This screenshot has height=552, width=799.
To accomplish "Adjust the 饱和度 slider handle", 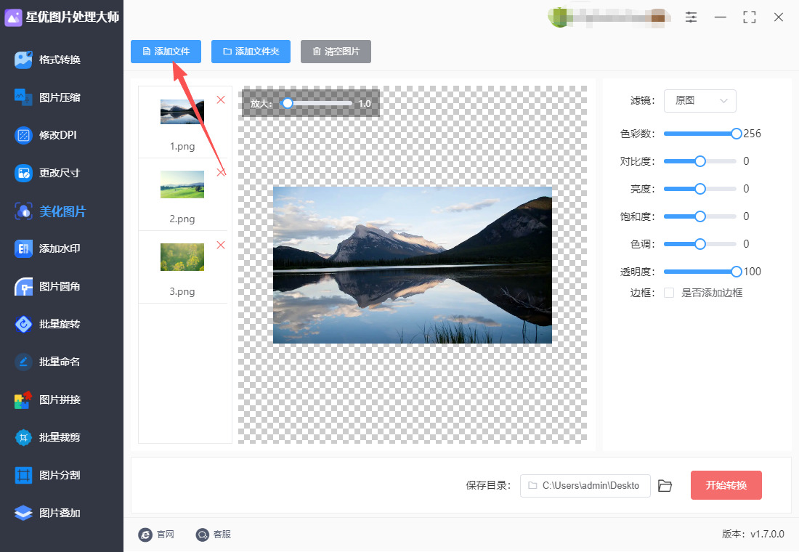I will click(x=700, y=216).
